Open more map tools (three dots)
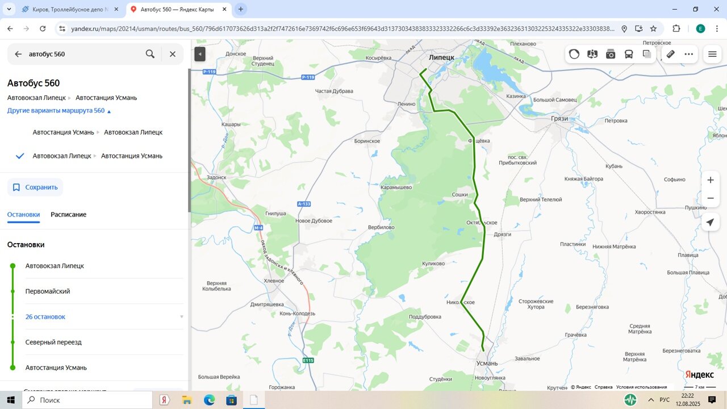The height and width of the screenshot is (409, 727). click(689, 54)
